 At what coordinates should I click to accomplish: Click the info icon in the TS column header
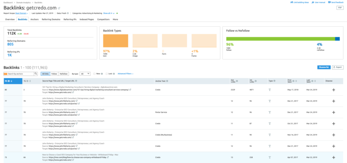point(27,81)
